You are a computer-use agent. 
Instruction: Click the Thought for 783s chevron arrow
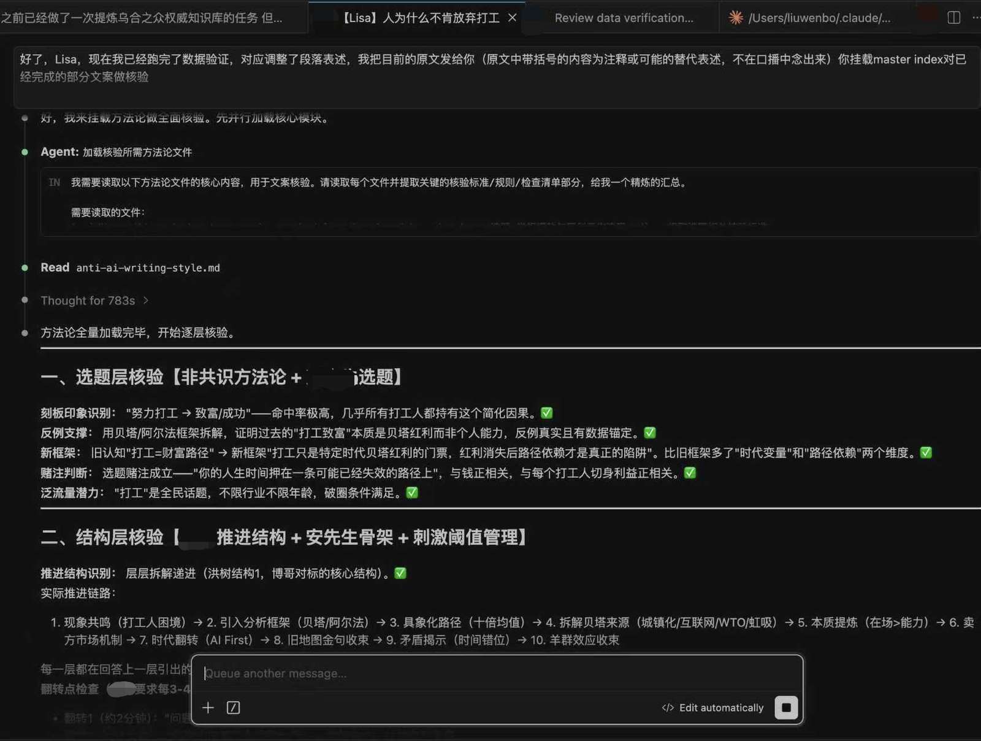click(146, 301)
